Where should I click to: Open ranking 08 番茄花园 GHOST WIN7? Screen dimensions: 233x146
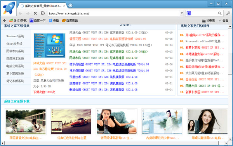coord(205,79)
